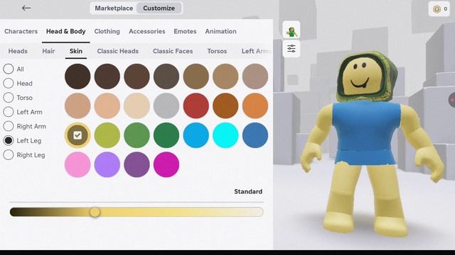Pick the burnt orange-brown skin color swatch
This screenshot has width=455, height=255.
click(225, 106)
